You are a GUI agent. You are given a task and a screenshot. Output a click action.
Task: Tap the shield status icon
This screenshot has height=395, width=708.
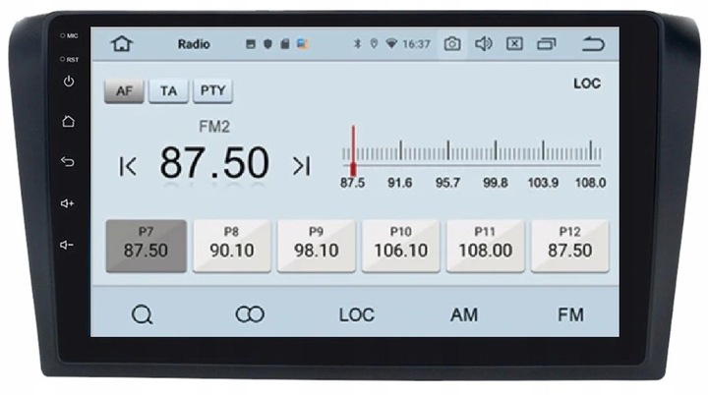[267, 44]
